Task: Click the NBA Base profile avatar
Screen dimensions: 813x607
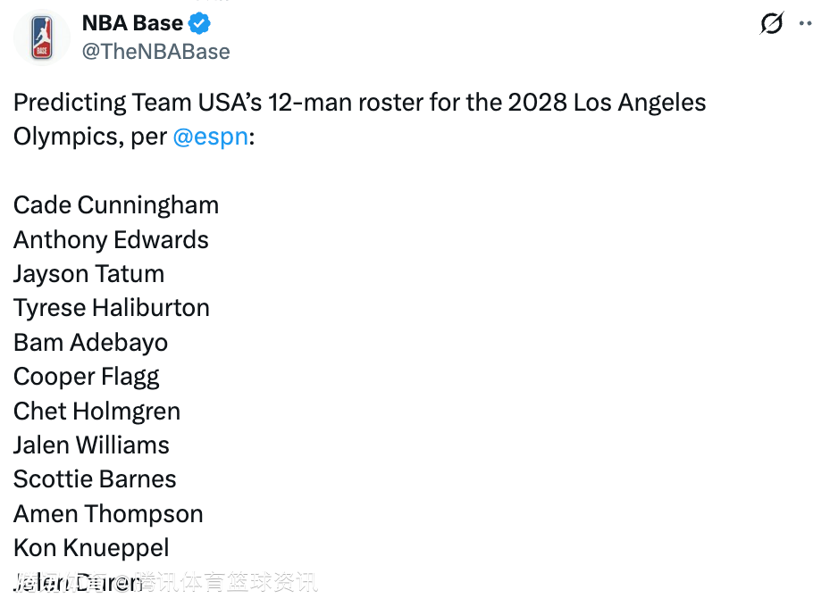Action: point(41,37)
